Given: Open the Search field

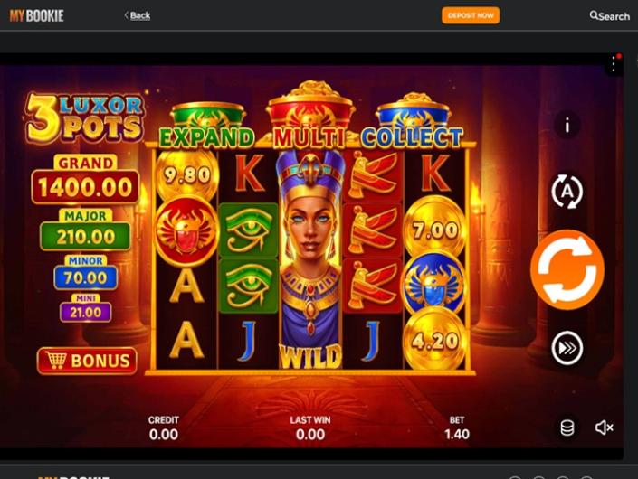Looking at the screenshot, I should click(610, 16).
